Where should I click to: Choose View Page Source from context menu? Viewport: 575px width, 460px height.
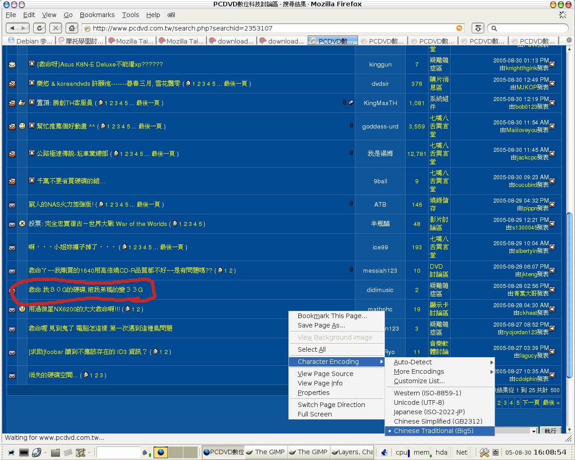pyautogui.click(x=325, y=374)
